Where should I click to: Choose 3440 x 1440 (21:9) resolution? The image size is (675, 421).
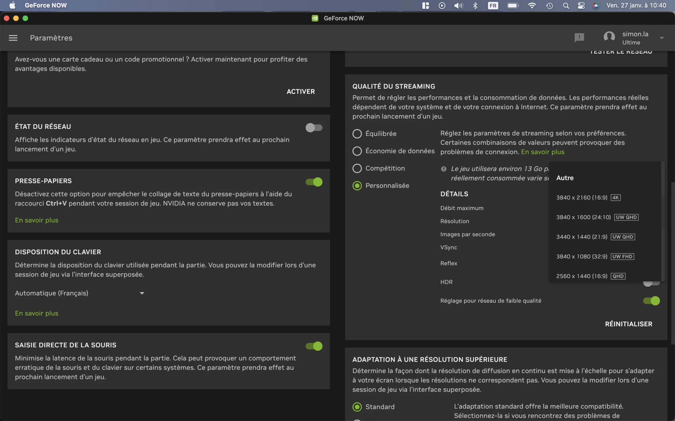click(605, 237)
